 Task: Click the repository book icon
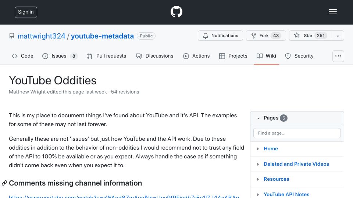coord(12,36)
